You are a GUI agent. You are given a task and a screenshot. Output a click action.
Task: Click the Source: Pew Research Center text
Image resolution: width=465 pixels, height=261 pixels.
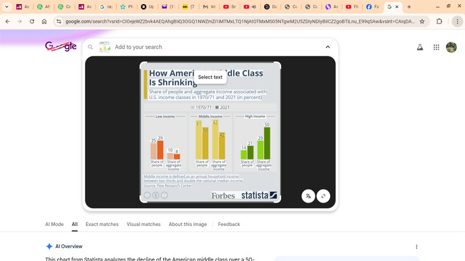click(x=168, y=186)
